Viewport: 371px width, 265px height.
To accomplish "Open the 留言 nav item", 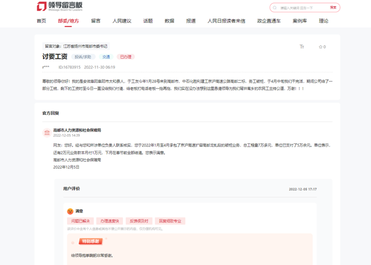I will pos(96,21).
